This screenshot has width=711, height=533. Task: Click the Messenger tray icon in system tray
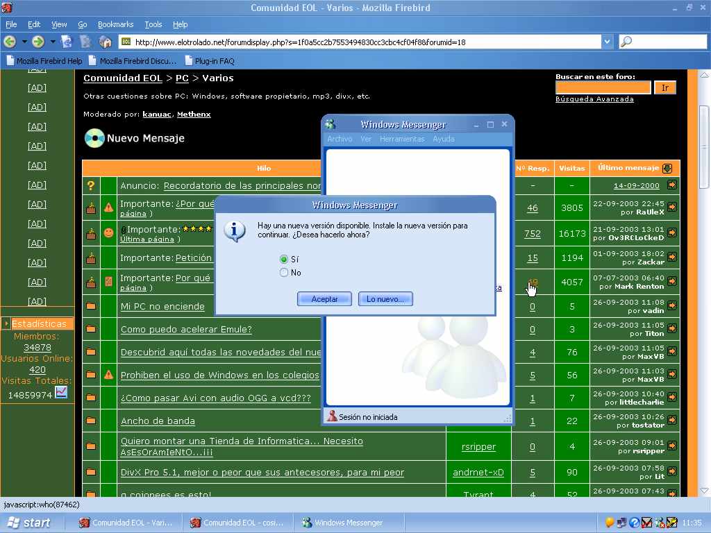point(660,523)
